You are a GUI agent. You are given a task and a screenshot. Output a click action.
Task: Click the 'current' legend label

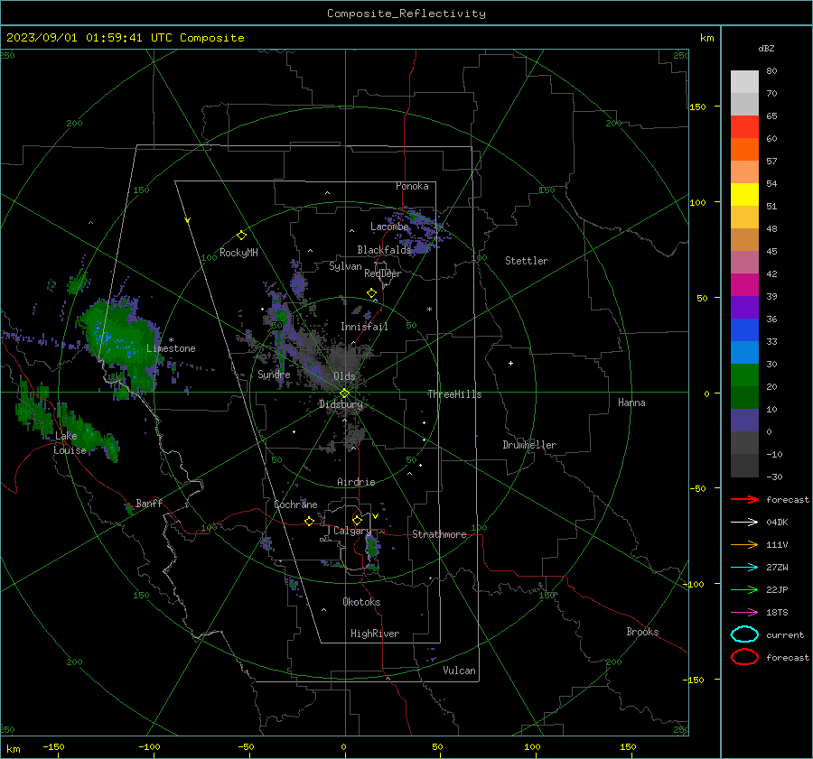click(x=784, y=635)
